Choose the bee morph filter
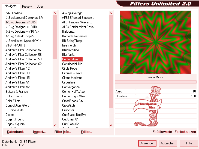Image resolution: width=199 pixels, height=149 pixels. (69, 45)
